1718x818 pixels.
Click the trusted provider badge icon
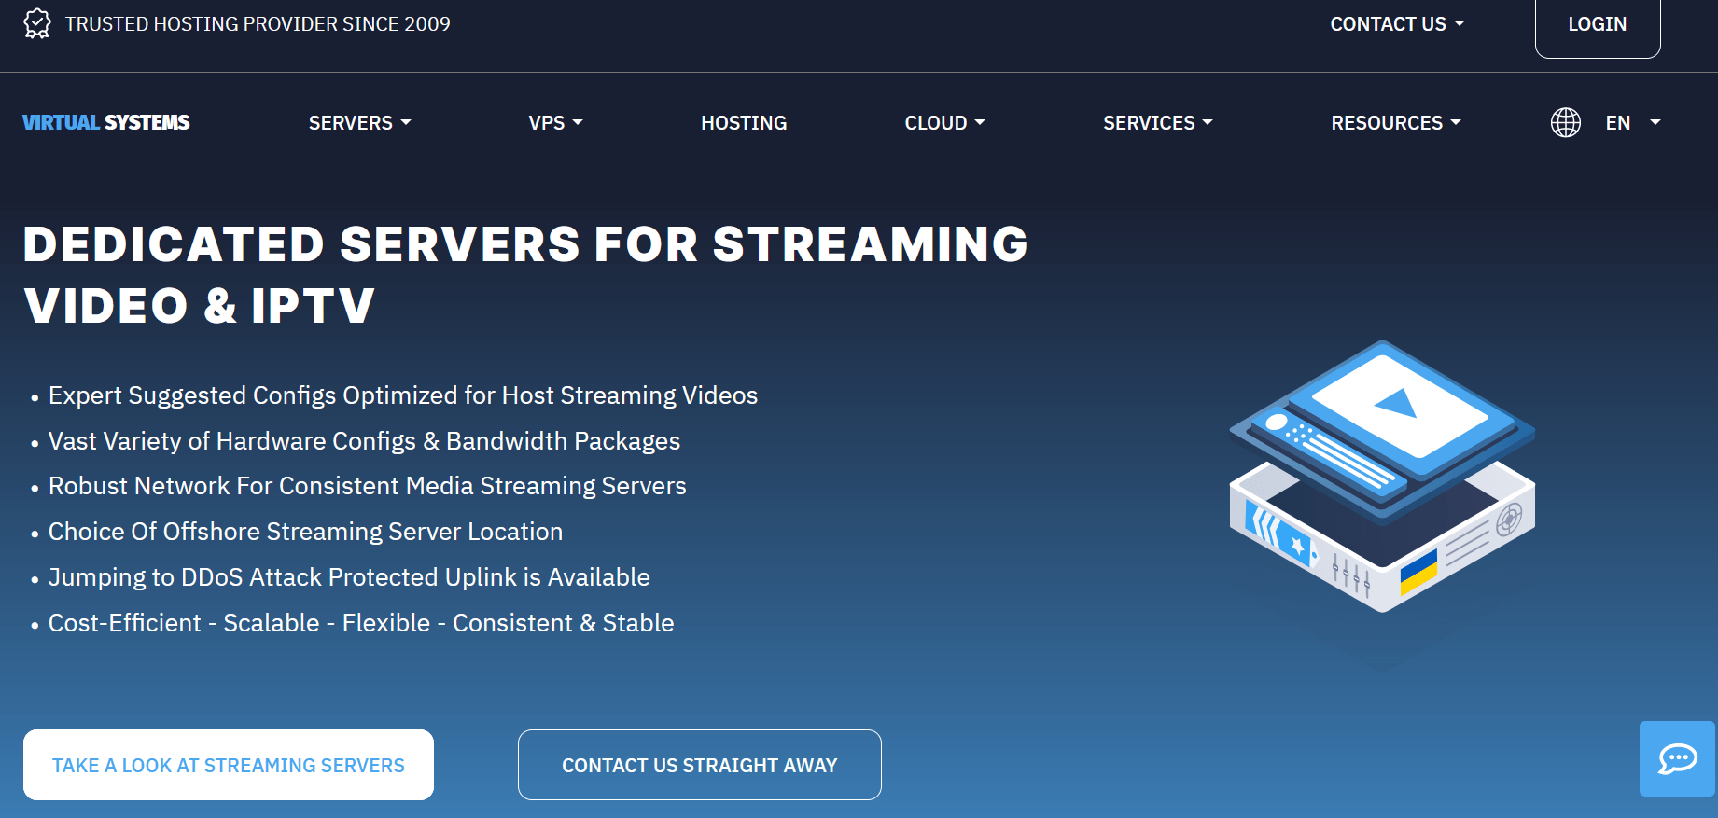click(37, 24)
